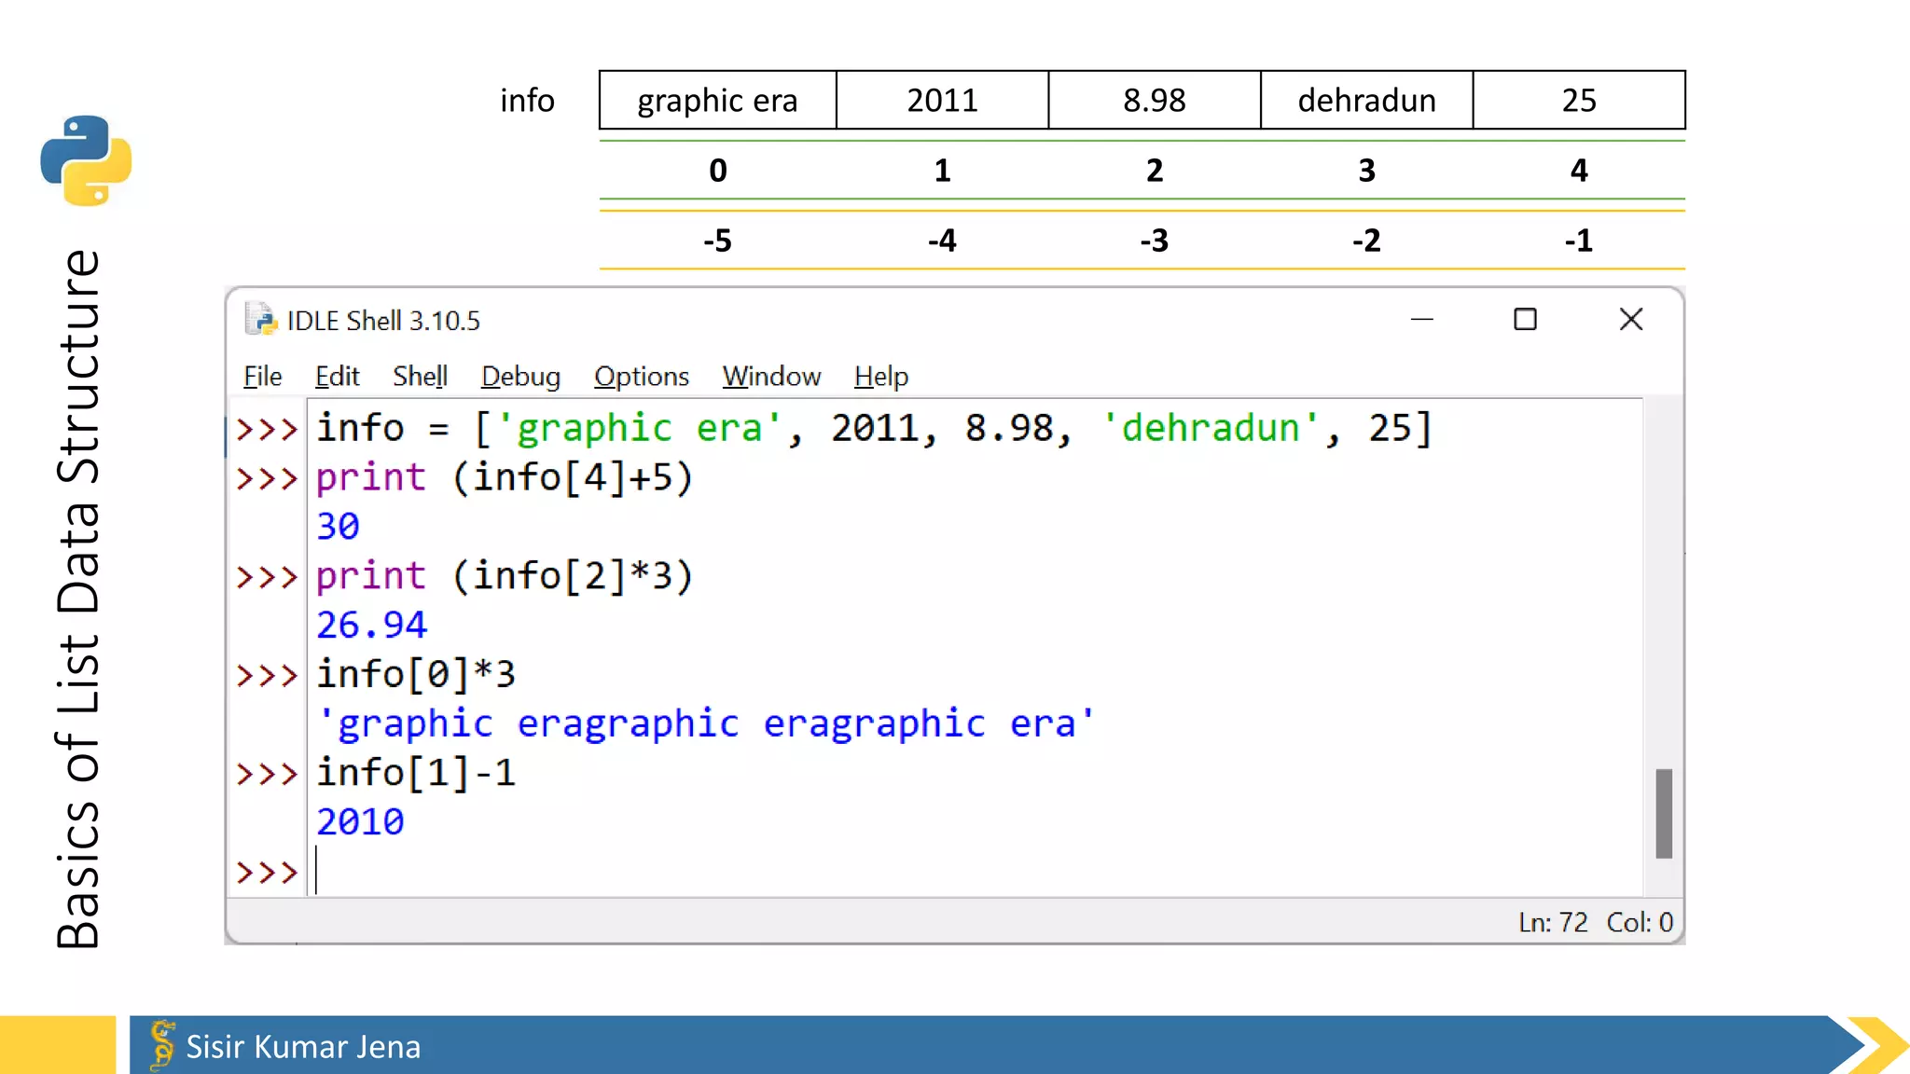Screen dimensions: 1910x1074
Task: Click positive index 0 under table
Action: 717,171
